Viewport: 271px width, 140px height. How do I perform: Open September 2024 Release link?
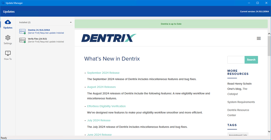pyautogui.click(x=103, y=73)
